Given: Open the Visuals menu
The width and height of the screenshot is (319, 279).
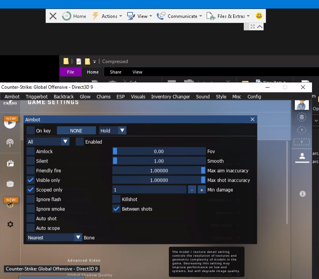Looking at the screenshot, I should pos(138,97).
